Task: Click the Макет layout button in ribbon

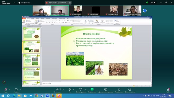Action: point(41,20)
